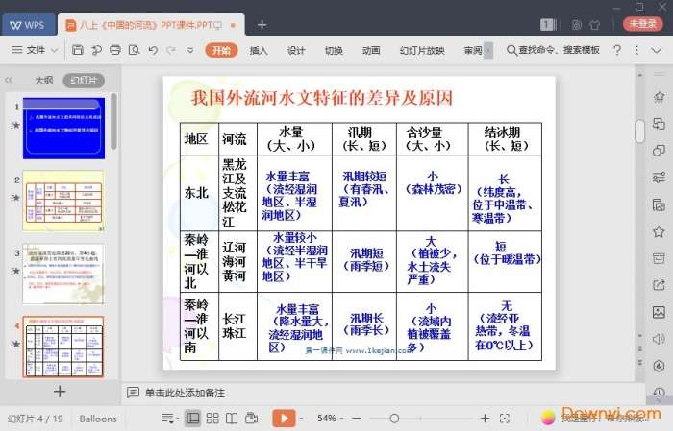Click the ribbon tabs scroll-right arrow
The height and width of the screenshot is (431, 673).
488,50
